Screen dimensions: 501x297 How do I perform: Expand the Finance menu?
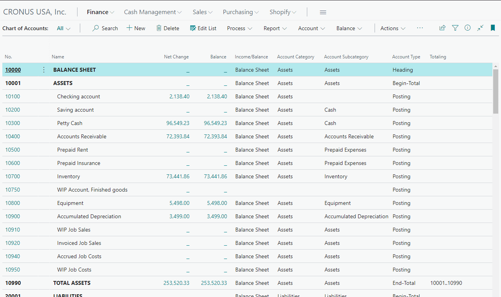coord(100,12)
